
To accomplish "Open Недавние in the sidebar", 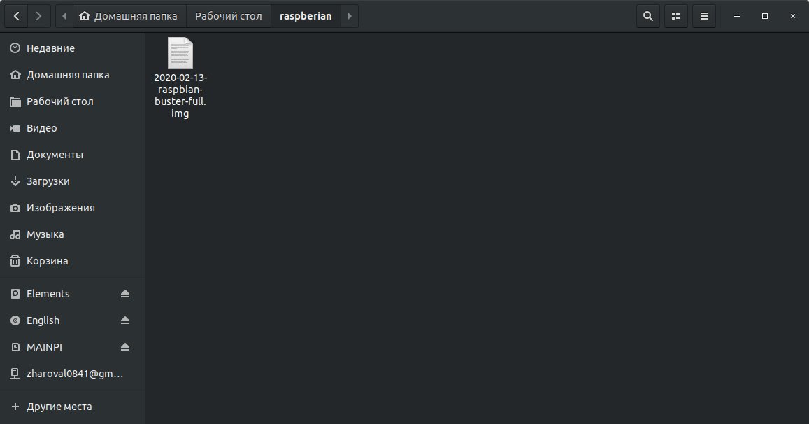I will pos(72,48).
